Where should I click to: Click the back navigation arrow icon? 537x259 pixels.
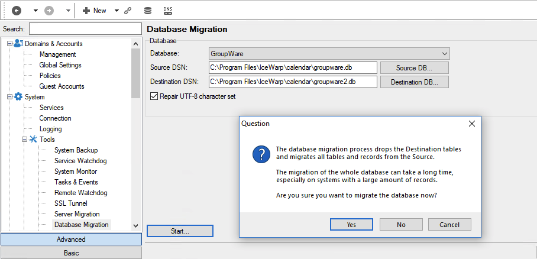click(x=17, y=11)
